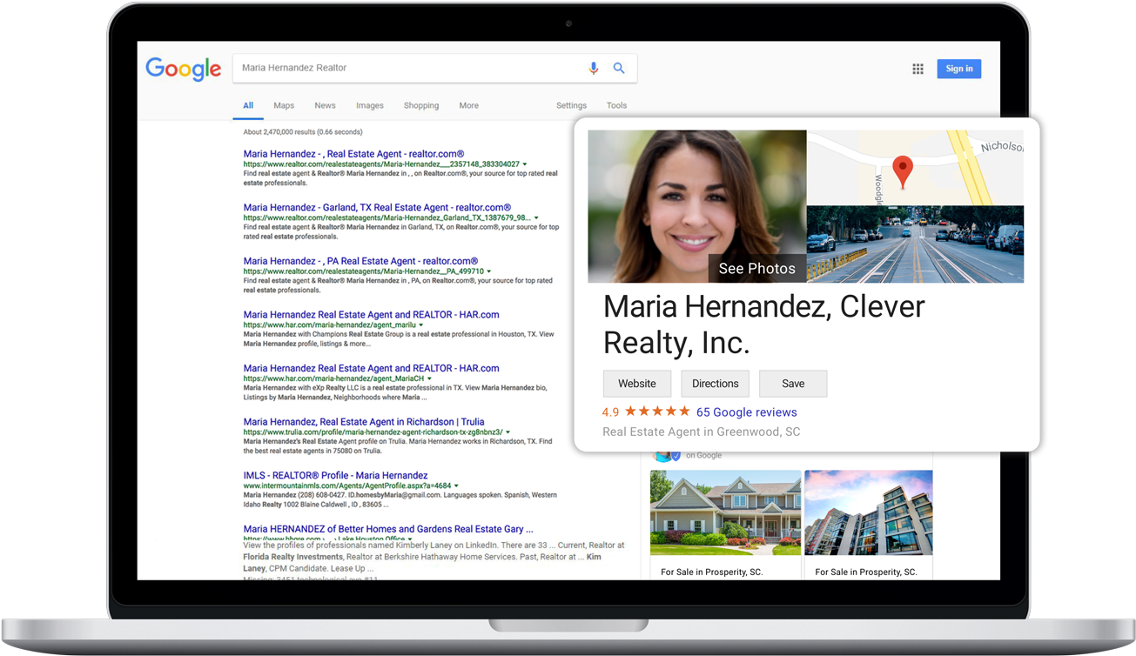
Task: Switch to the Images tab
Action: pos(370,105)
